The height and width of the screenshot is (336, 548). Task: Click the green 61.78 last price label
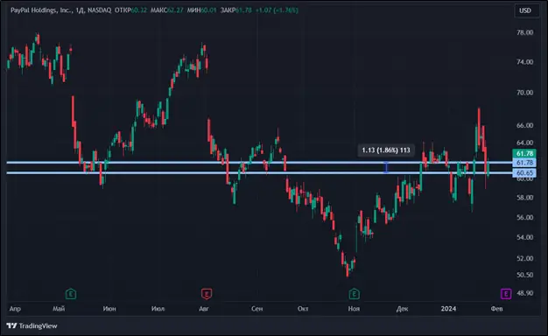pyautogui.click(x=524, y=154)
